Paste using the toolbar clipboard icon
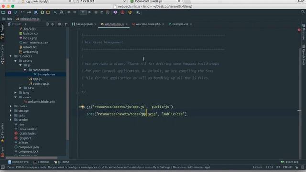Image resolution: width=306 pixels, height=172 pixels. [48, 12]
